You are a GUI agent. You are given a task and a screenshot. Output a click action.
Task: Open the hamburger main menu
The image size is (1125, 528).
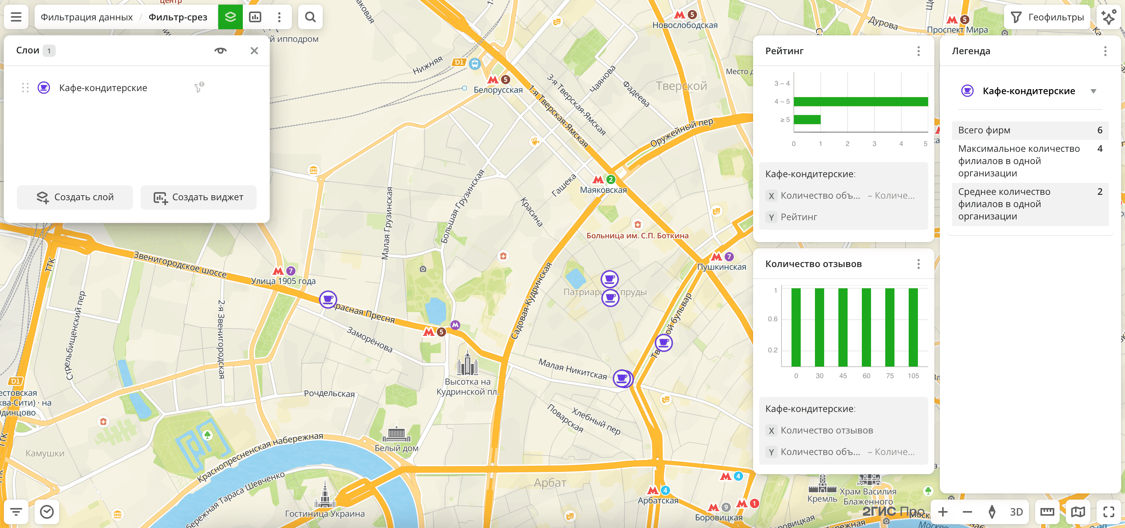pyautogui.click(x=16, y=17)
